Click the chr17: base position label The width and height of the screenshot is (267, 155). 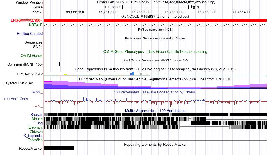pos(38,12)
